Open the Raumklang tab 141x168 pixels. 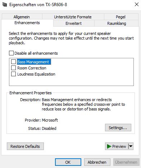pyautogui.click(x=117, y=23)
